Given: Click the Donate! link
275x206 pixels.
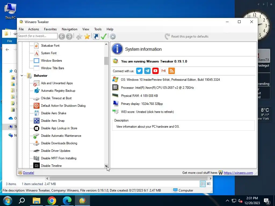Looking at the screenshot, I should (x=28, y=173).
